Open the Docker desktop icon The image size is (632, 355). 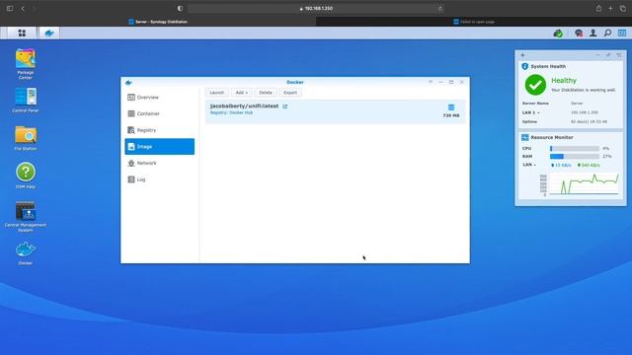26,253
